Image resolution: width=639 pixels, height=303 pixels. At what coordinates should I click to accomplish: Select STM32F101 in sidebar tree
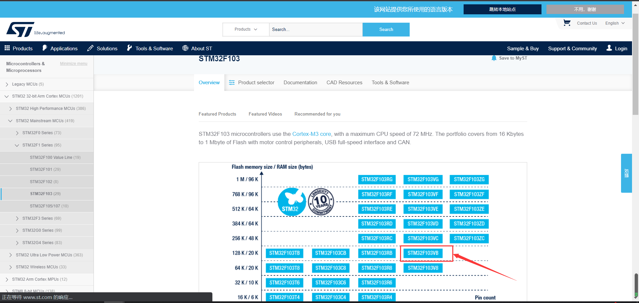45,169
